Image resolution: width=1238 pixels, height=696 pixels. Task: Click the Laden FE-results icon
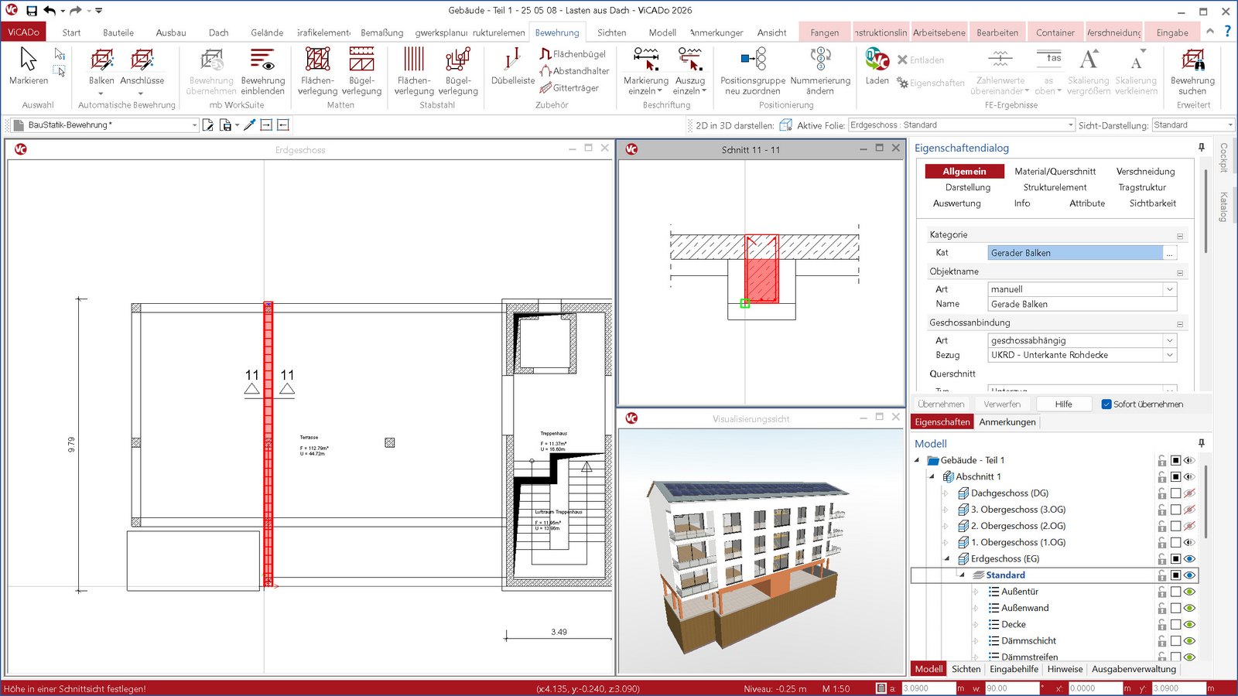(x=877, y=60)
